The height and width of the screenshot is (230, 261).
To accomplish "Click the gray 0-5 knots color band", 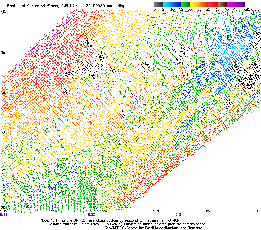I will [158, 4].
